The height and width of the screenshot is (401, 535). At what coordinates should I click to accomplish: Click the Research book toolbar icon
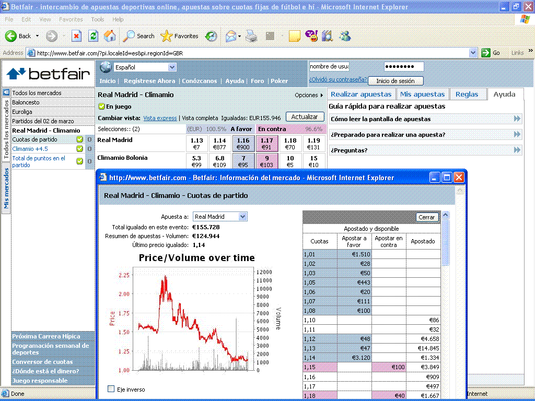(x=327, y=36)
